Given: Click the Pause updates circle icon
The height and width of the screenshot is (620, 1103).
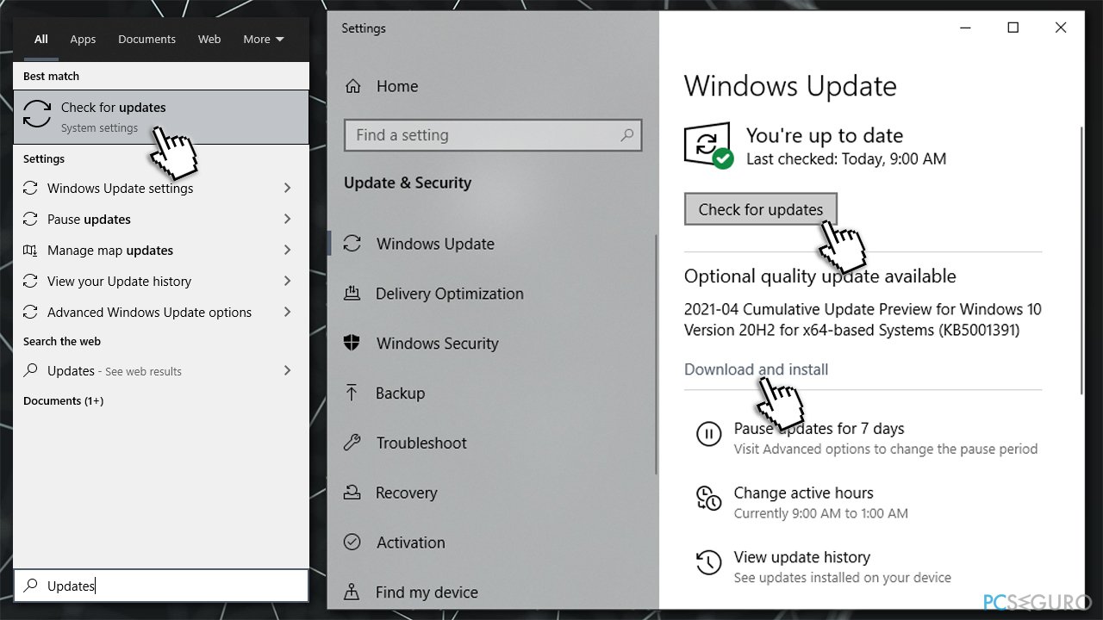Looking at the screenshot, I should [708, 434].
